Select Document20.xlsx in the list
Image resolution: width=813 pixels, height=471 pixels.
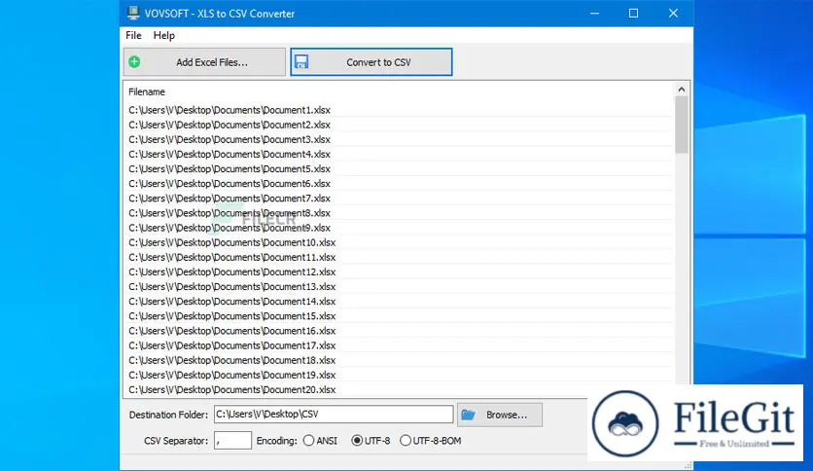tap(231, 389)
